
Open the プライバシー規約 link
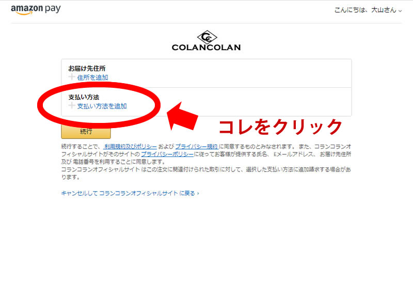point(197,147)
